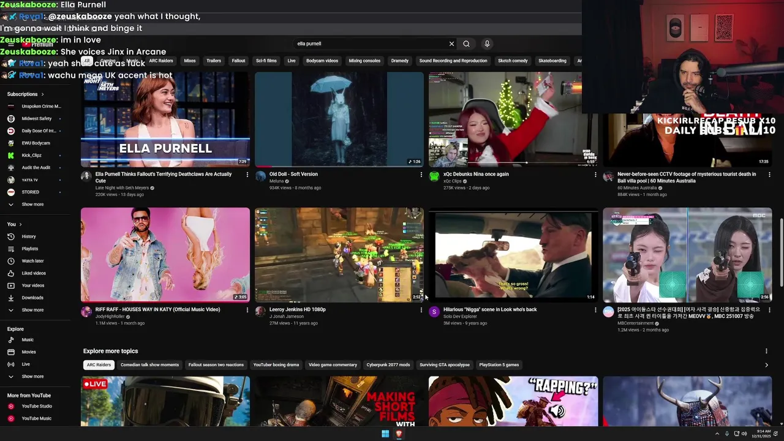Click the Brave browser taskbar icon
The width and height of the screenshot is (784, 441).
[x=399, y=434]
